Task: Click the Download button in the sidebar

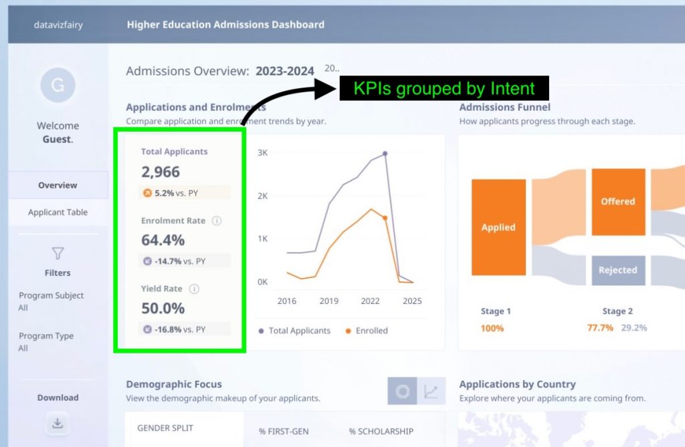Action: (x=58, y=397)
